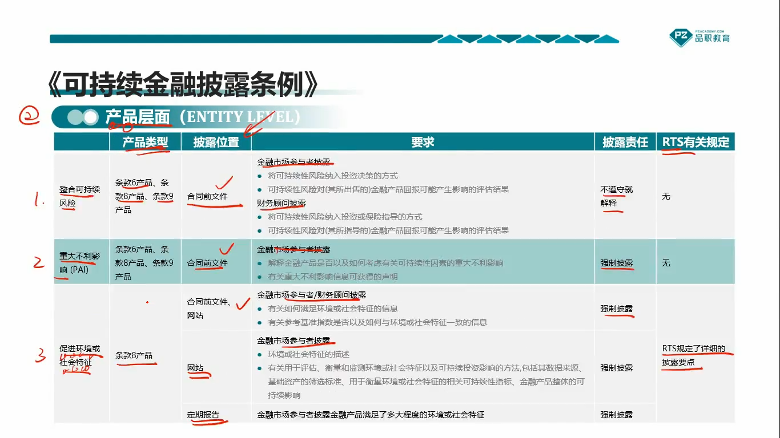The width and height of the screenshot is (780, 438).
Task: Click bullet starting 有关参考基准指数是否
Action: [377, 322]
